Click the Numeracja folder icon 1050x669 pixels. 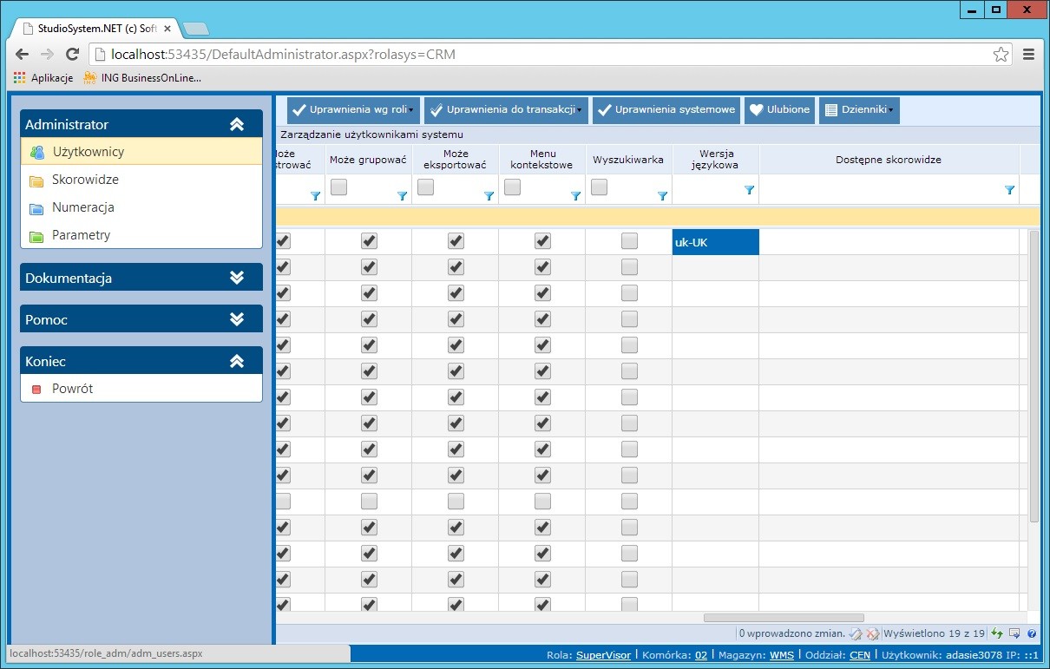pos(36,207)
